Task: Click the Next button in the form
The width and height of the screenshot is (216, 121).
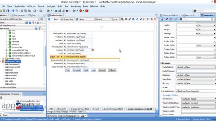Action: coord(86,70)
